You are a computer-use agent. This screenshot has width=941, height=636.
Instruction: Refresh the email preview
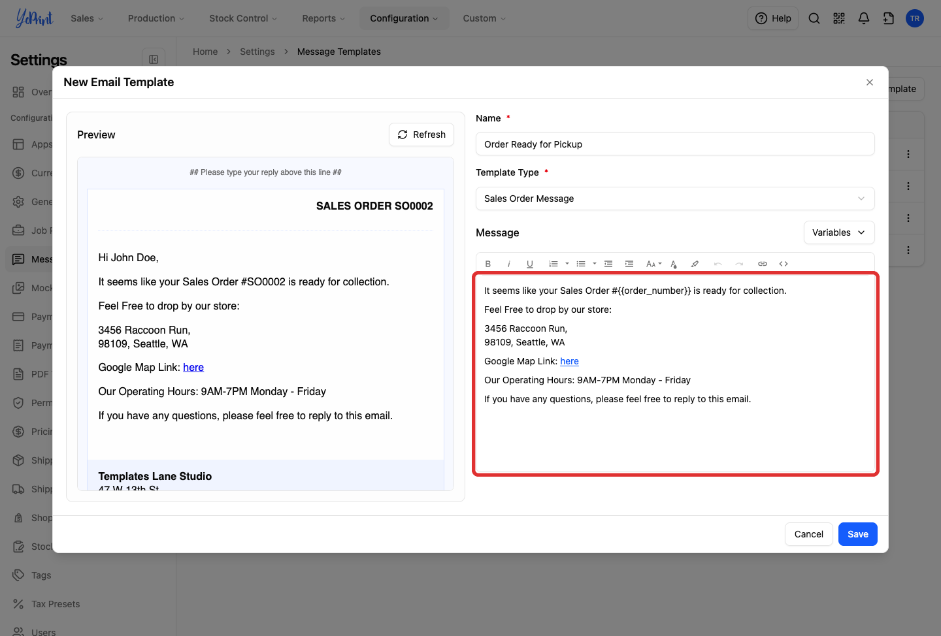(421, 135)
